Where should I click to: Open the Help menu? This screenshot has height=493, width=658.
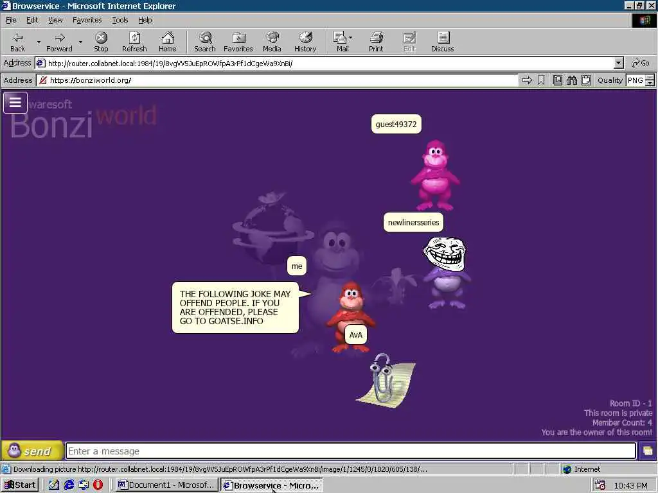145,20
